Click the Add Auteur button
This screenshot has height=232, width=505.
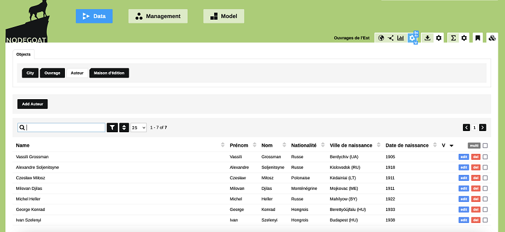tap(32, 104)
